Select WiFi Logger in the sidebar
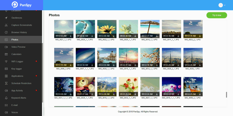Image resolution: width=233 pixels, height=116 pixels. [x=21, y=61]
